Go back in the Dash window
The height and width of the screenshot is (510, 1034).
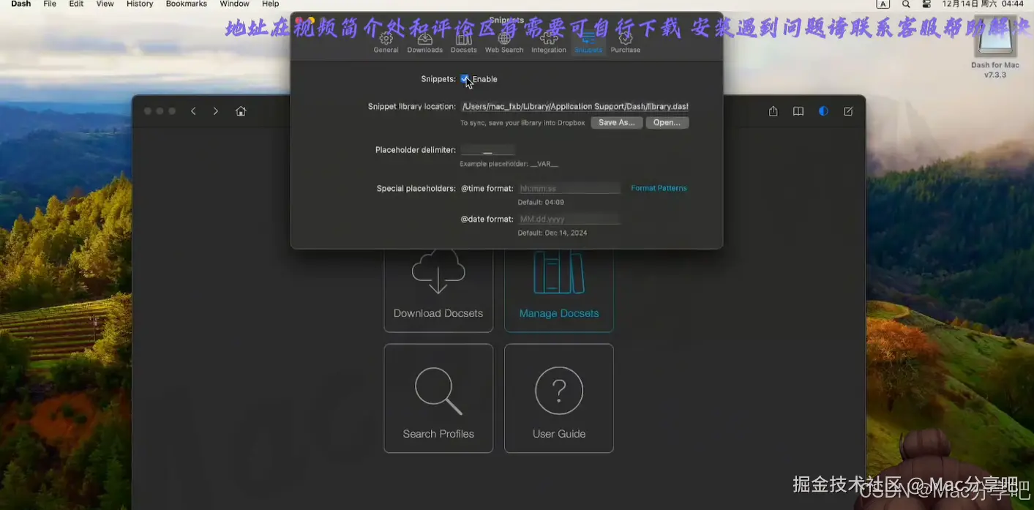pyautogui.click(x=193, y=111)
